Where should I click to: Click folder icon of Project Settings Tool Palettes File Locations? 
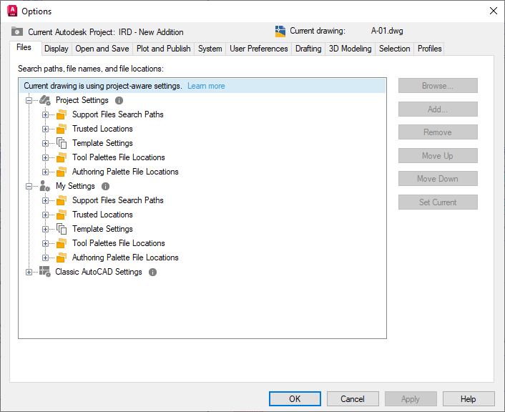click(x=62, y=157)
